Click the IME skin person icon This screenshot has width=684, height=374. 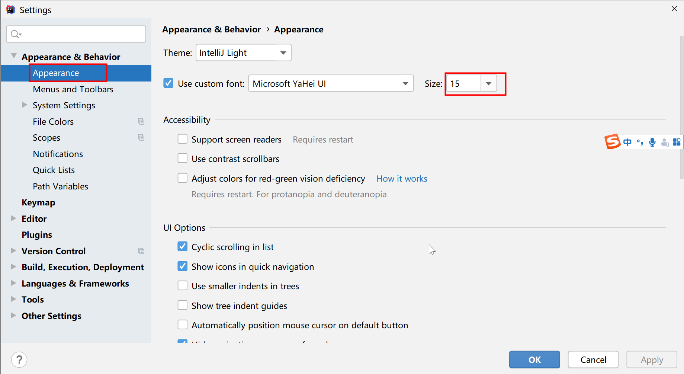pos(665,142)
